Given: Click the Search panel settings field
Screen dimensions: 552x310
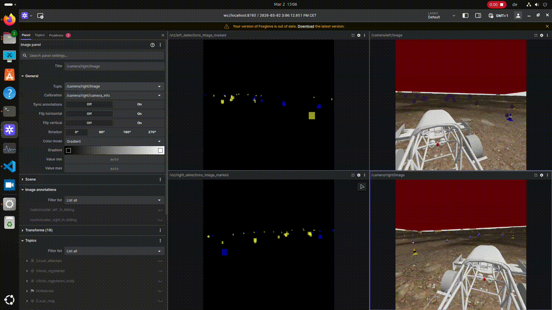Looking at the screenshot, I should click(92, 56).
